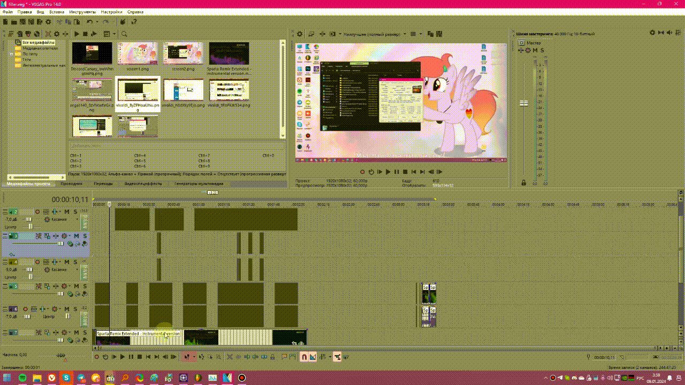Select the screen1.png media thumbnail
685x385 pixels.
pos(138,53)
